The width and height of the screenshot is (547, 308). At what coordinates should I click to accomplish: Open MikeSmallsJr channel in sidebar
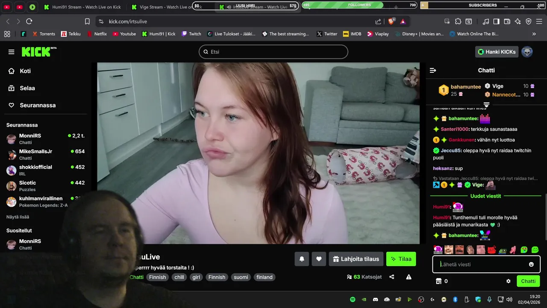tap(45, 154)
